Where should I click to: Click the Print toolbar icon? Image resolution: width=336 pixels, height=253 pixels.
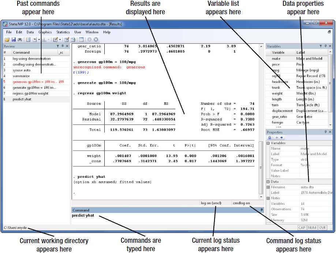(20, 39)
